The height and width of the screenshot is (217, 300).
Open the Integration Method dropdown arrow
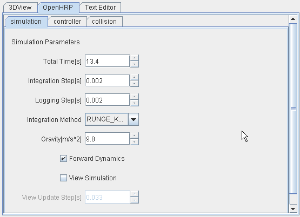coord(134,119)
